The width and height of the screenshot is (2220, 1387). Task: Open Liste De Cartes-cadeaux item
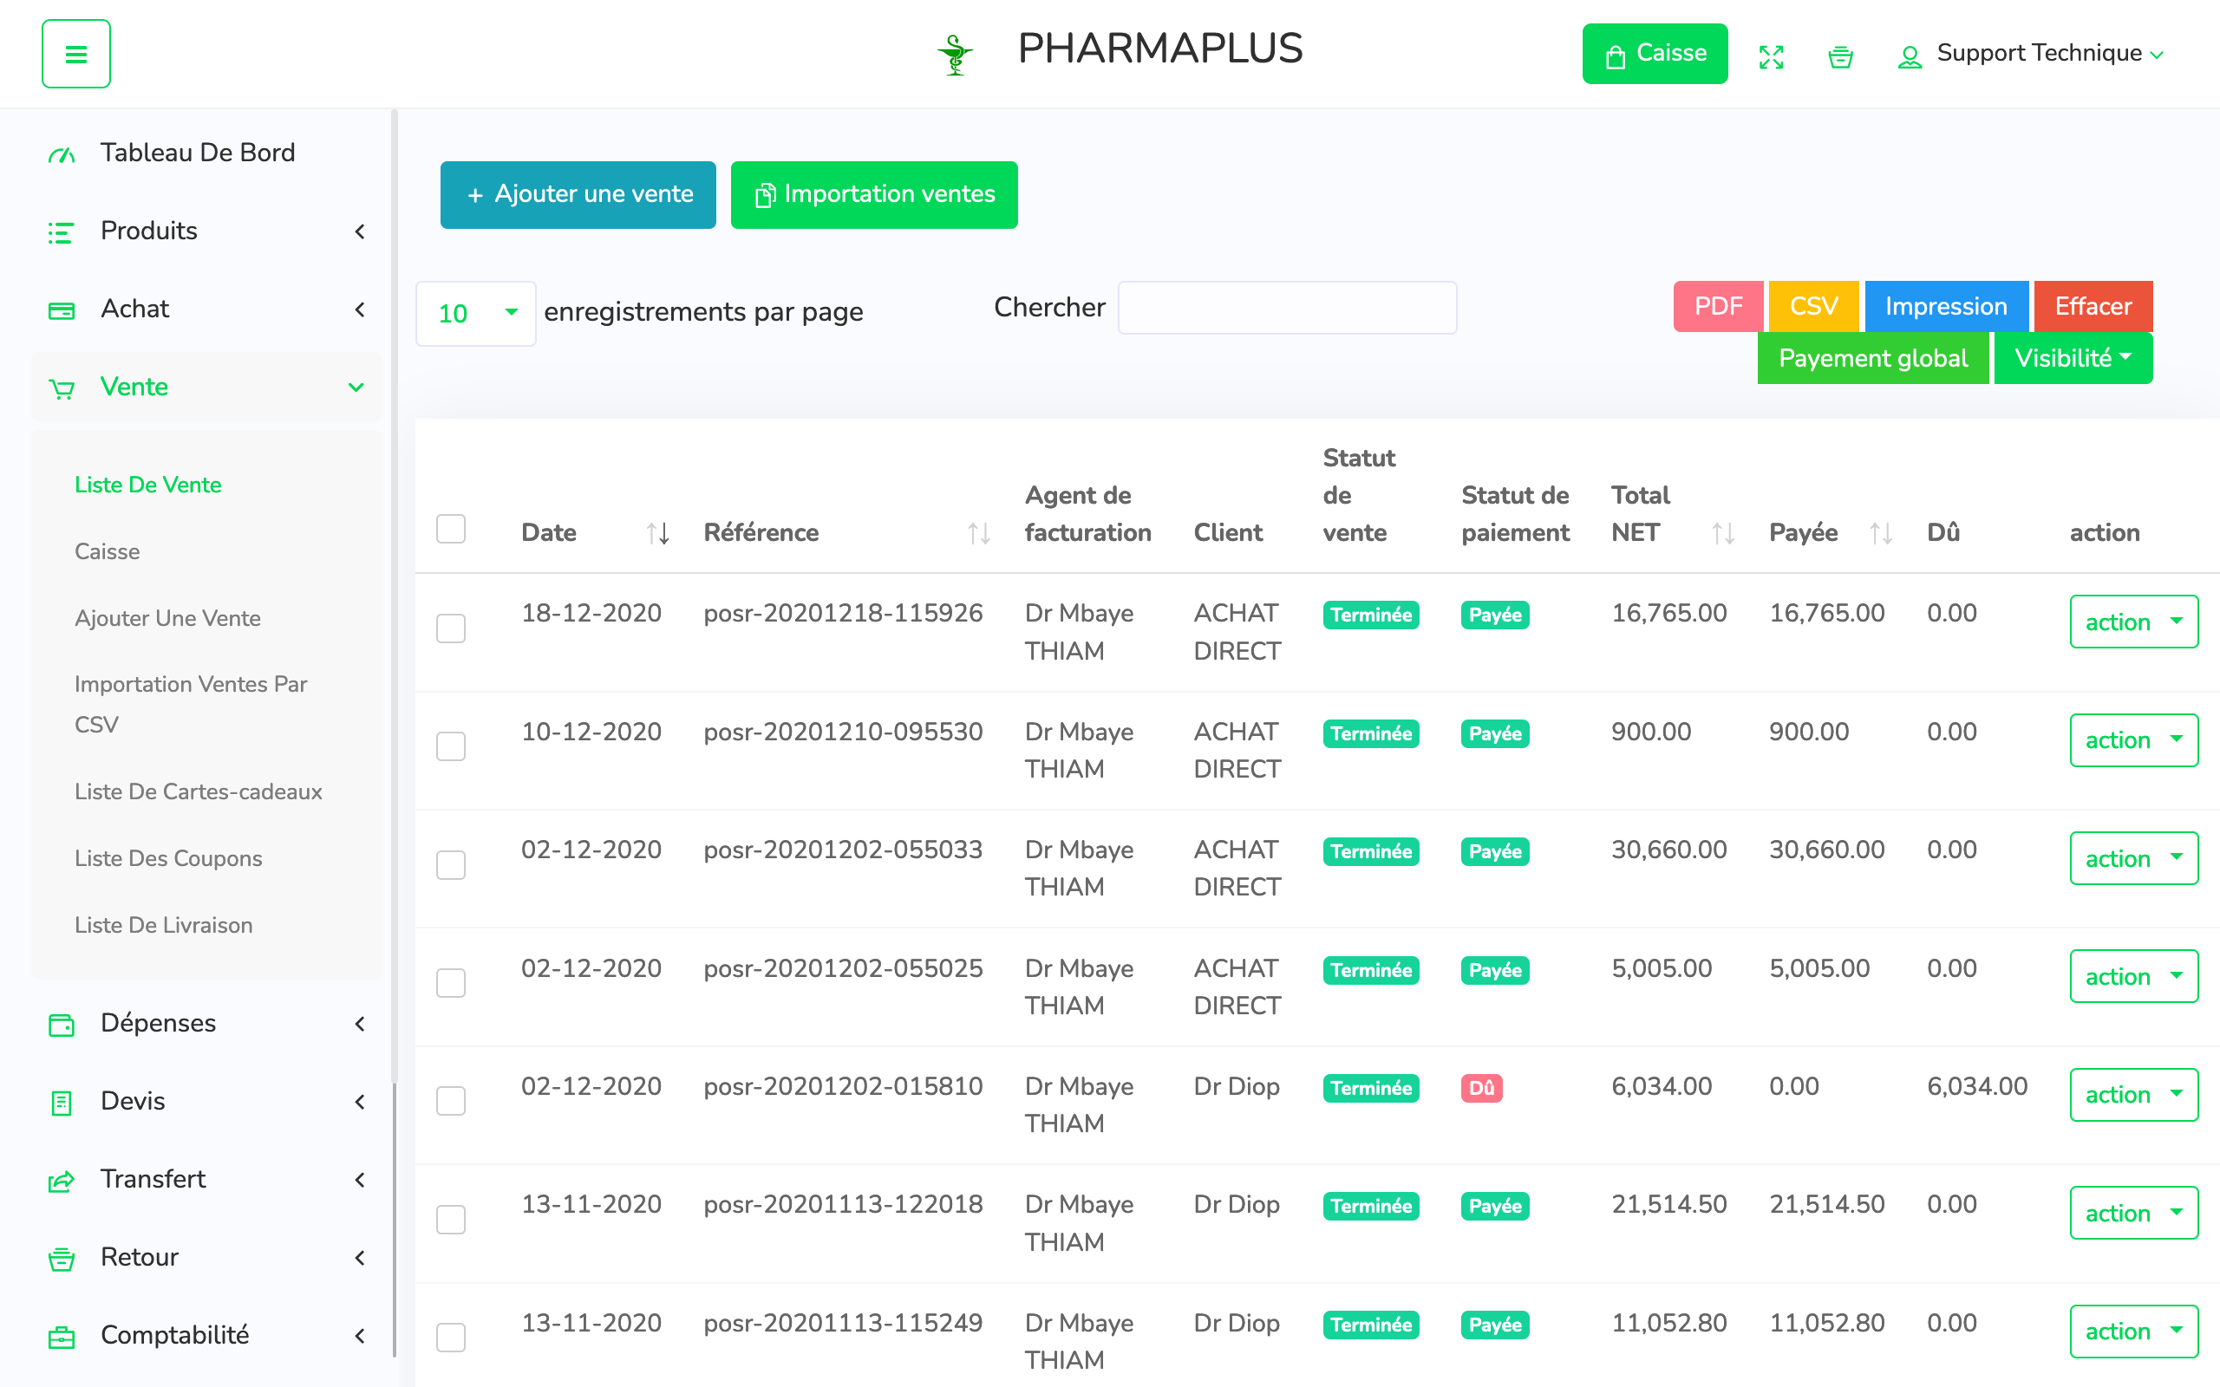tap(198, 791)
